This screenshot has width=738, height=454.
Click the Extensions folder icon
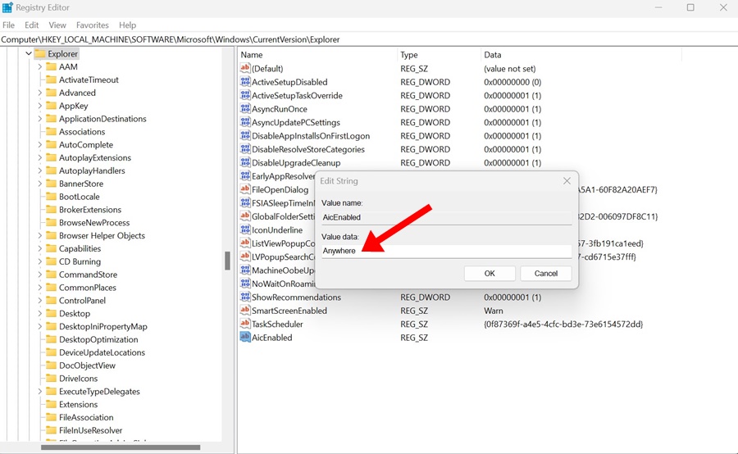(x=52, y=404)
